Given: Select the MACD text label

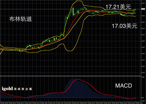Looking at the screenshot, I should pos(124,86).
